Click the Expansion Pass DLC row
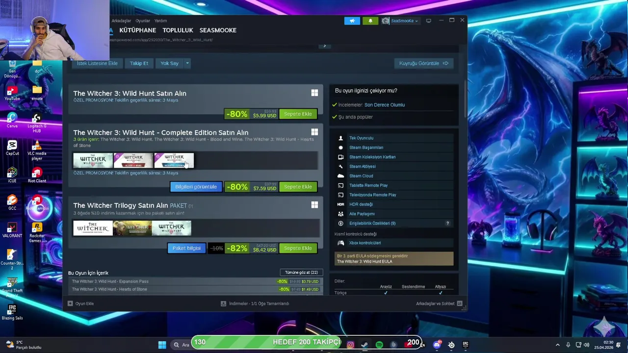 pos(195,281)
